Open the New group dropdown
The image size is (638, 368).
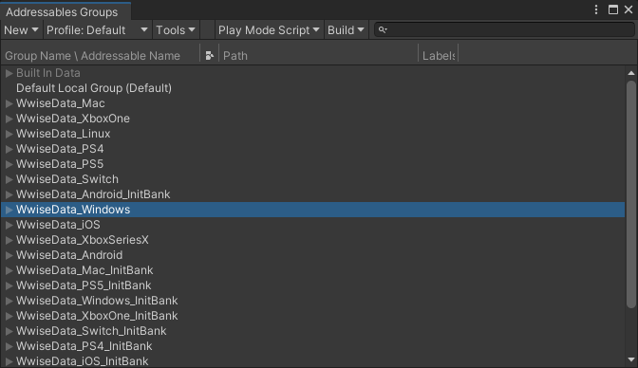coord(21,30)
